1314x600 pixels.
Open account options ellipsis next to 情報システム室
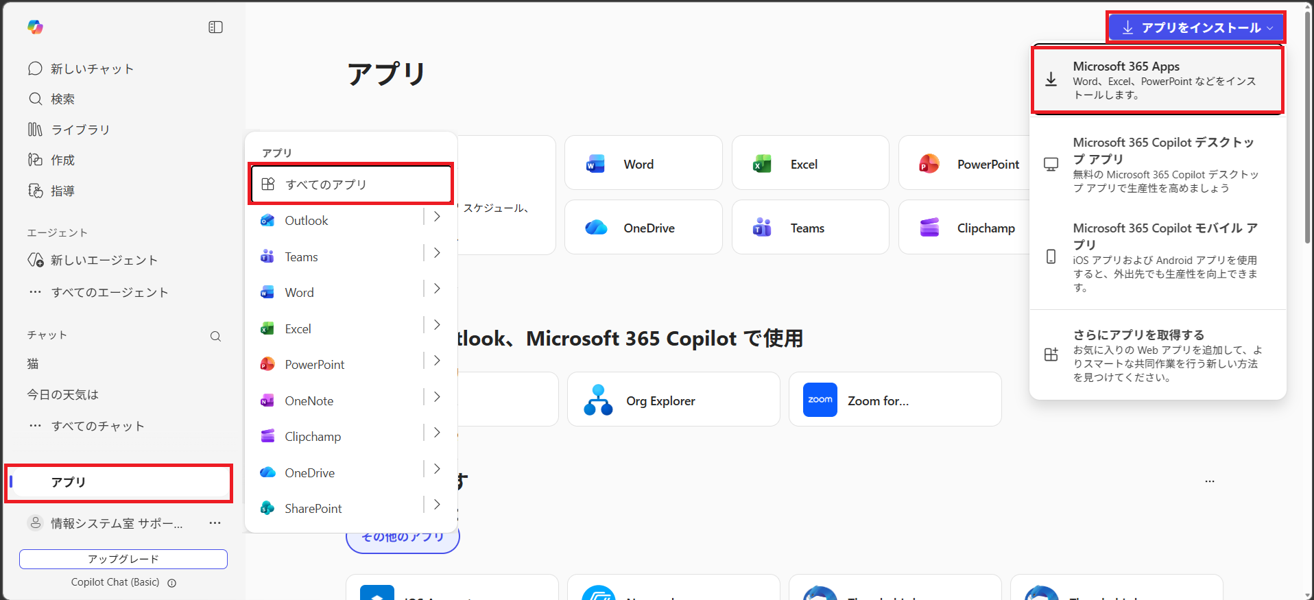click(x=215, y=523)
